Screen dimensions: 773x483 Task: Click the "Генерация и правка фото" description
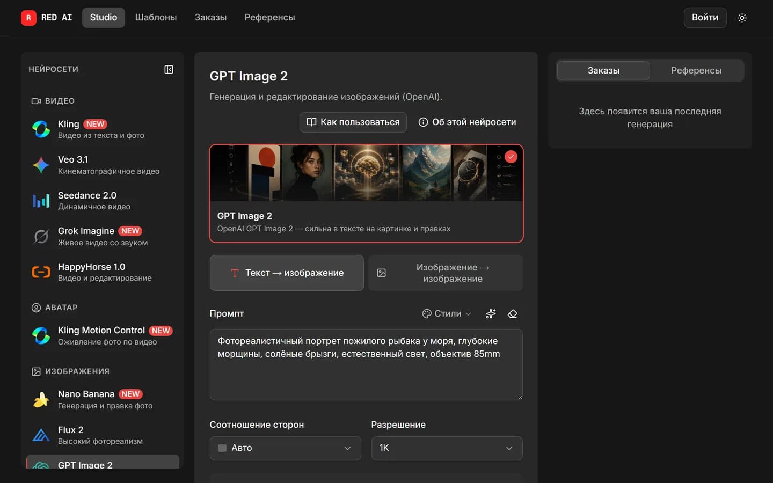(105, 406)
